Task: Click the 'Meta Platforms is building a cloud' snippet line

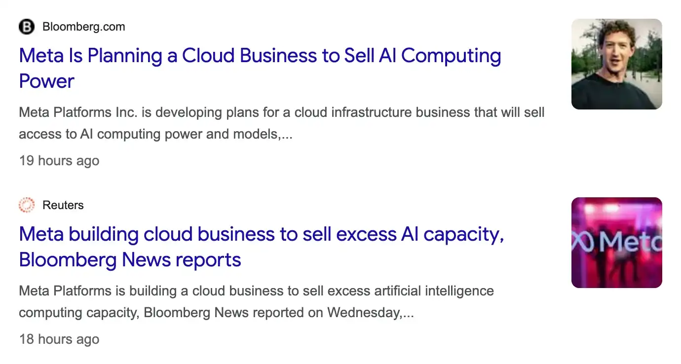Action: (x=257, y=291)
